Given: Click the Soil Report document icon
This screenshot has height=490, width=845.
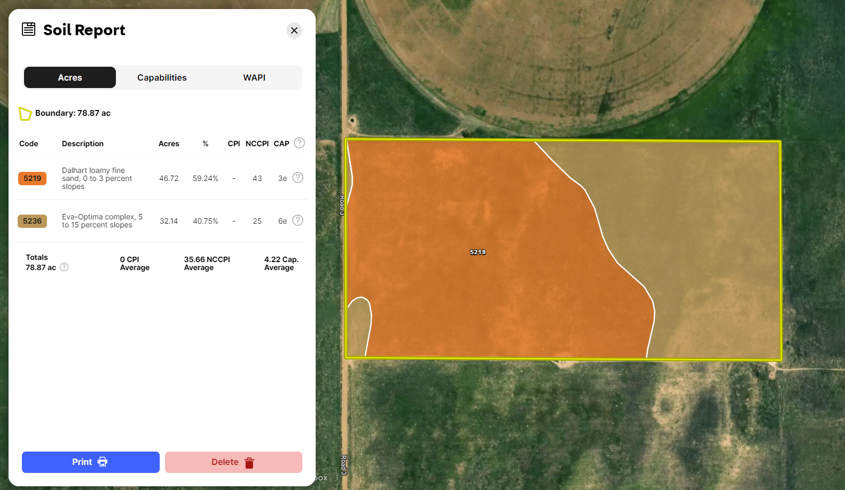Looking at the screenshot, I should (x=29, y=29).
